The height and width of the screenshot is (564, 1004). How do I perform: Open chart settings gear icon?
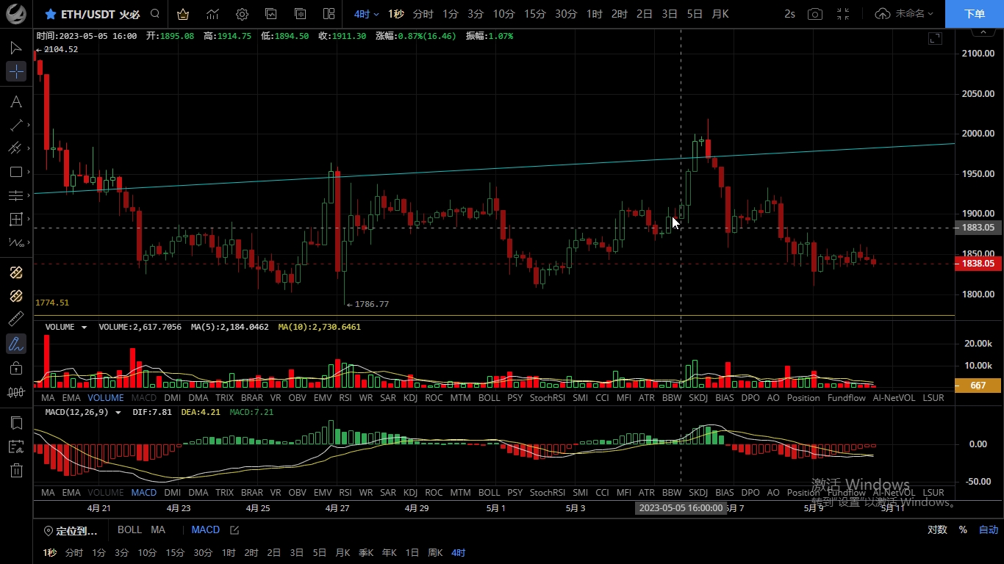coord(242,14)
